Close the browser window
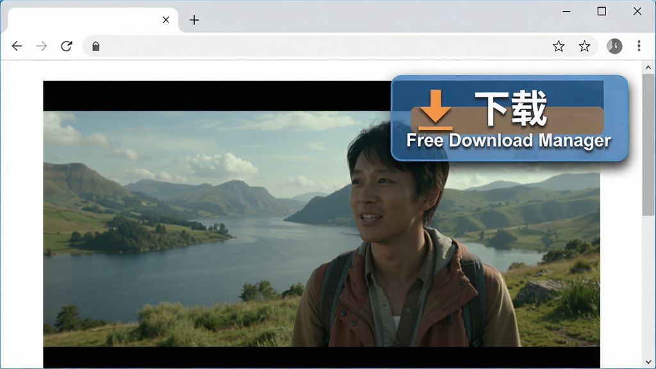The height and width of the screenshot is (369, 656). click(x=637, y=12)
